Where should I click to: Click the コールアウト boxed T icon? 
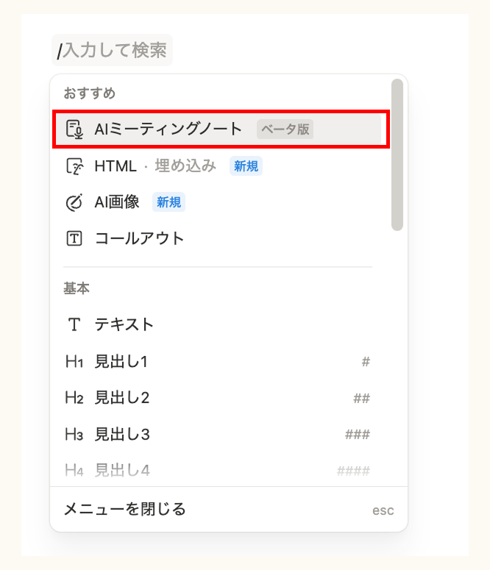coord(74,238)
